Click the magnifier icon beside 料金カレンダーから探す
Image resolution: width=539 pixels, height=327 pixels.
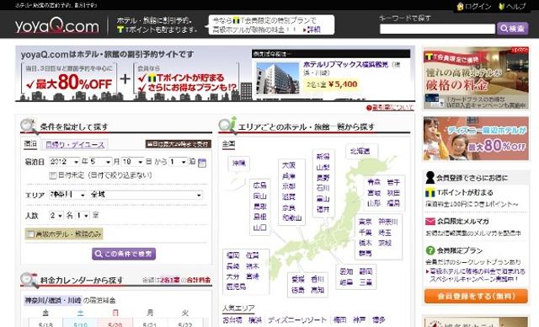pyautogui.click(x=29, y=280)
